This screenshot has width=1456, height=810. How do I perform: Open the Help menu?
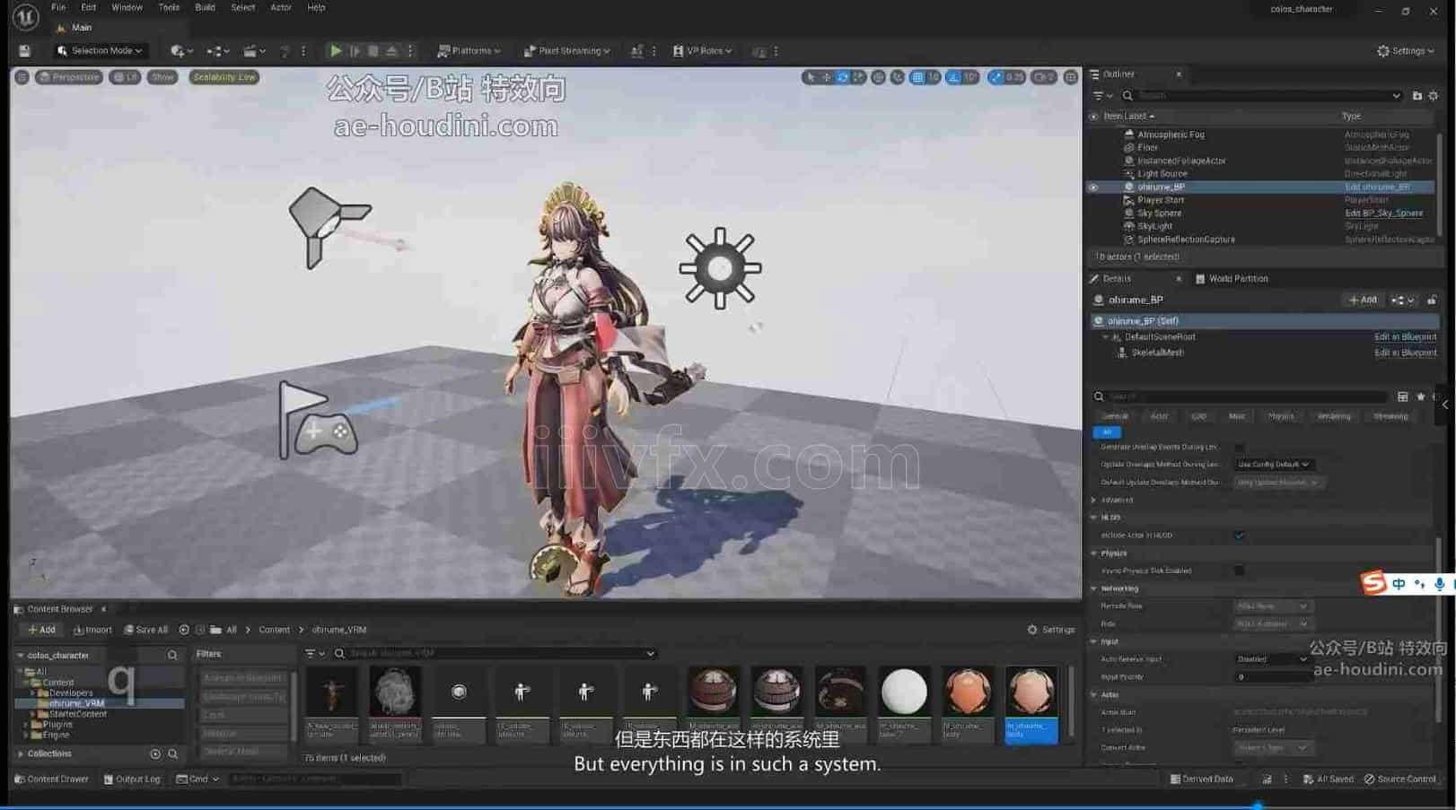click(316, 7)
